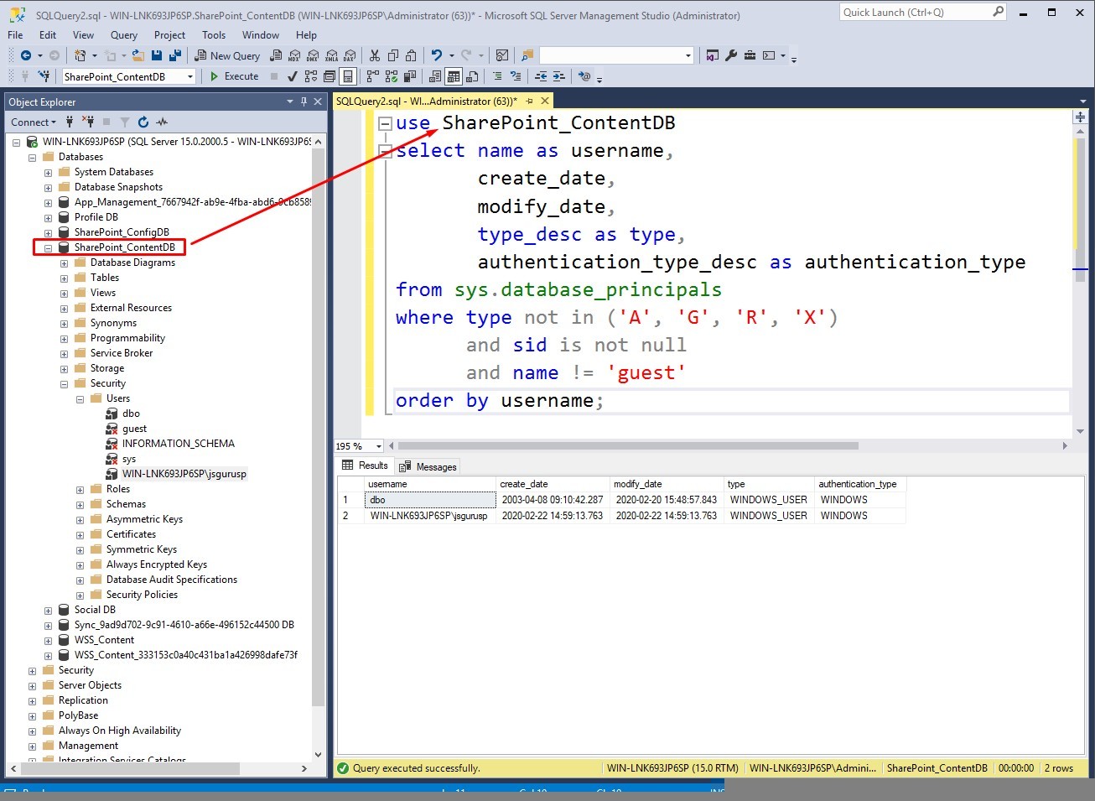Click the Cut scissors icon
Image resolution: width=1095 pixels, height=801 pixels.
point(375,55)
